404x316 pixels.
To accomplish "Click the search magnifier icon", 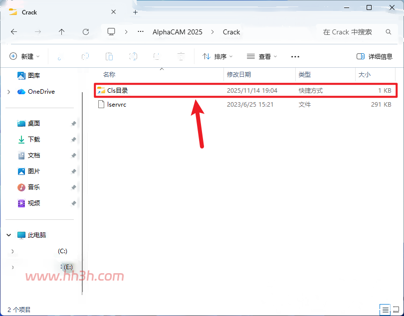I will [388, 32].
